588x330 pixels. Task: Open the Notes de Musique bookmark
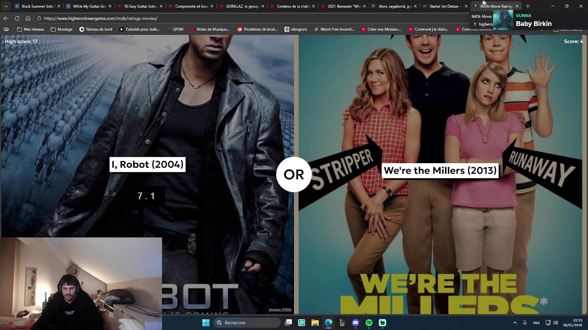tap(209, 29)
